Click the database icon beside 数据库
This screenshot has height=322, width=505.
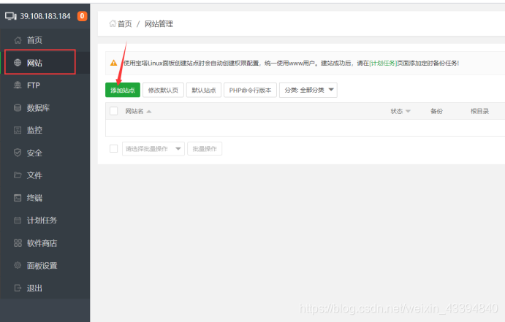tap(18, 108)
